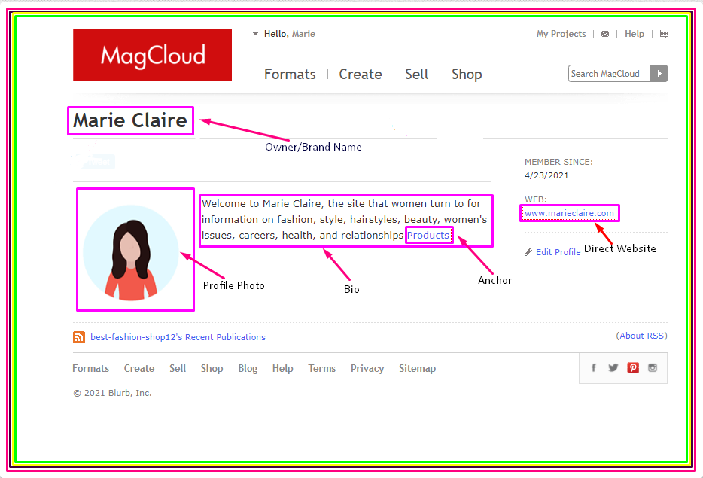This screenshot has width=703, height=478.
Task: Open the shopping cart icon
Action: [x=664, y=34]
